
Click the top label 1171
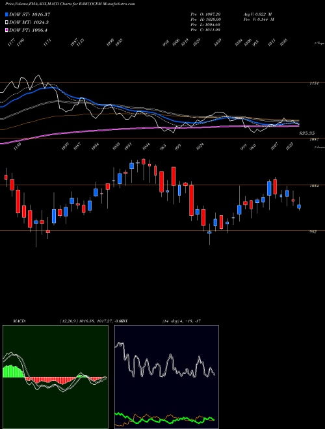coord(47,42)
